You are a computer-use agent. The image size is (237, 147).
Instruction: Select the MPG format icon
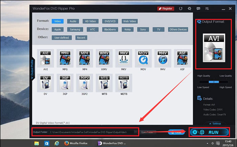coord(65,58)
